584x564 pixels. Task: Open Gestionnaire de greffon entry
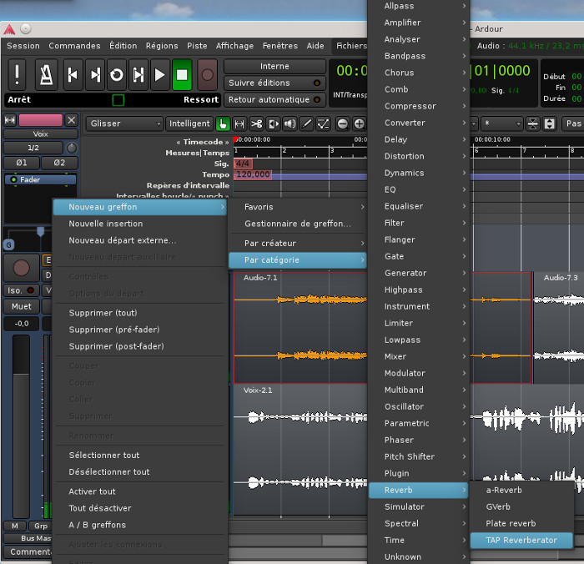pyautogui.click(x=298, y=224)
